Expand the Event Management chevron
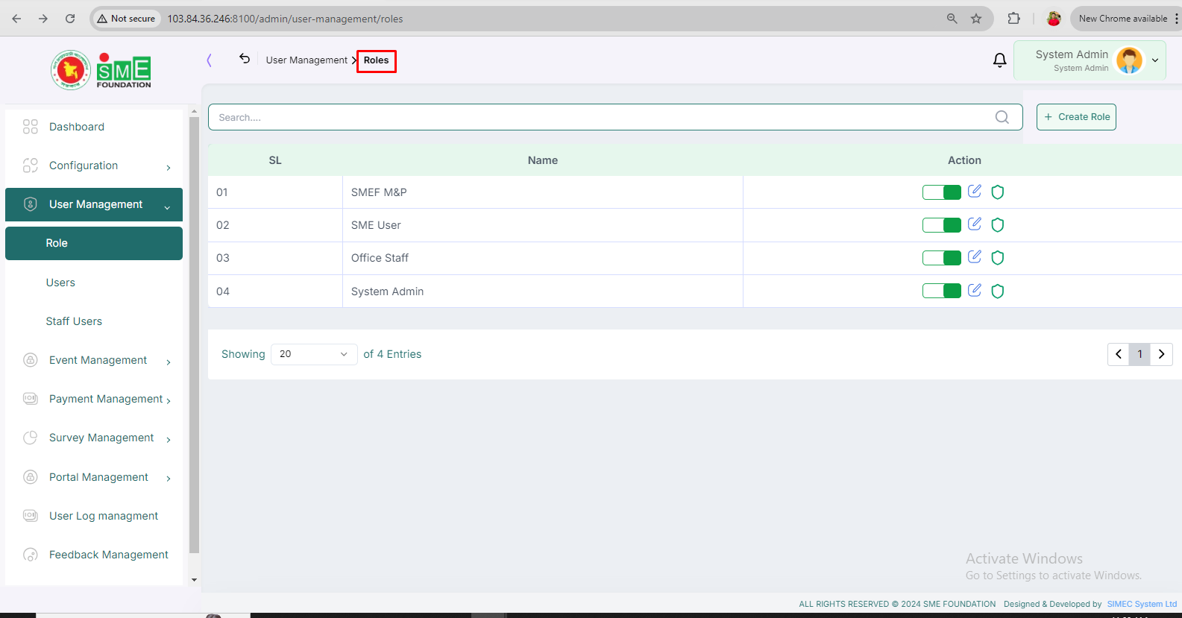 169,362
